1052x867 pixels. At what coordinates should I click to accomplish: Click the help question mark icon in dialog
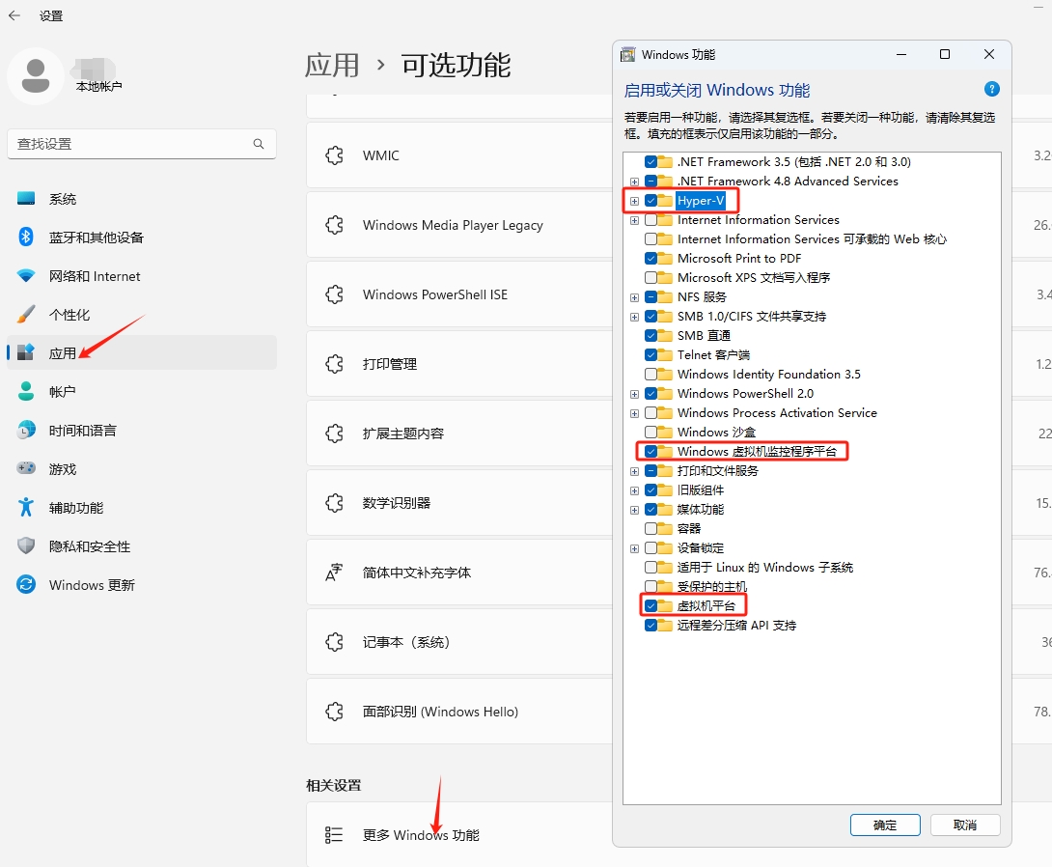click(x=991, y=89)
